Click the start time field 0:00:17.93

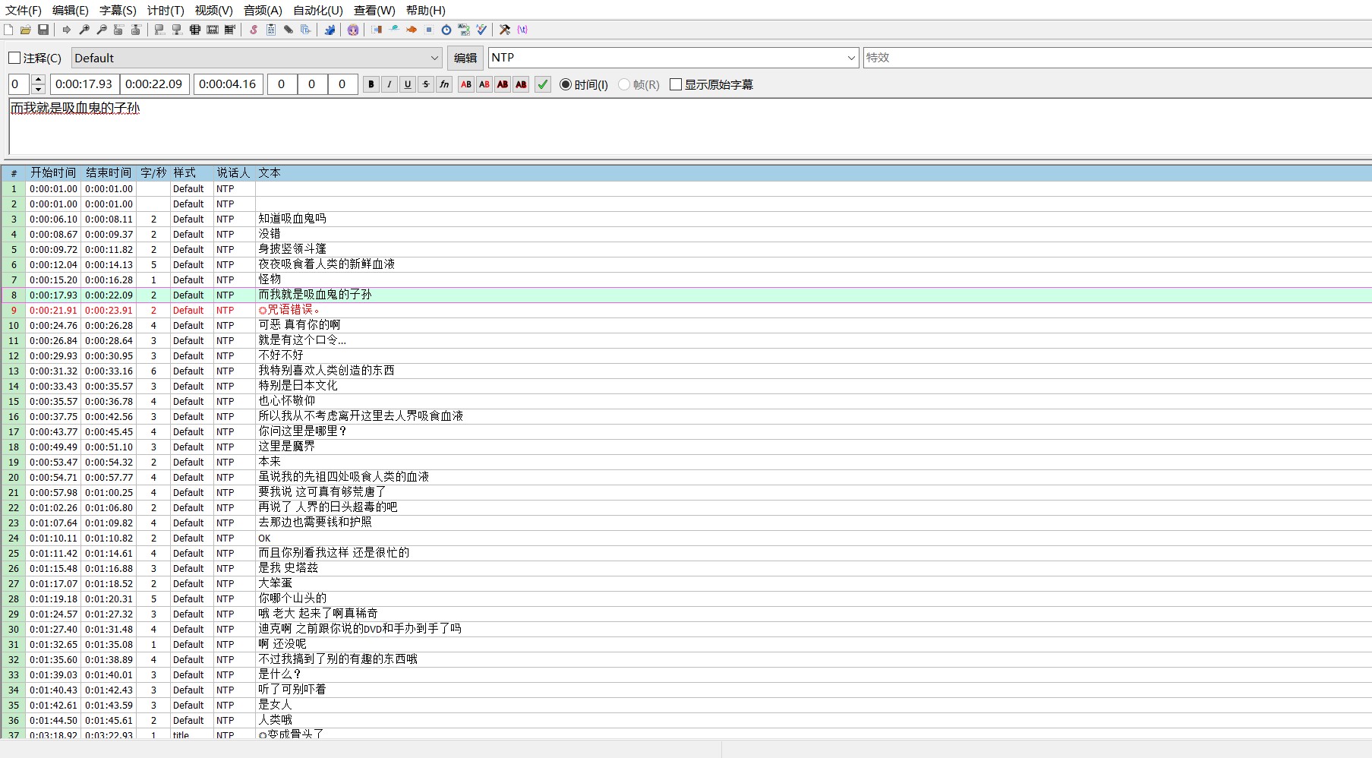click(x=84, y=84)
